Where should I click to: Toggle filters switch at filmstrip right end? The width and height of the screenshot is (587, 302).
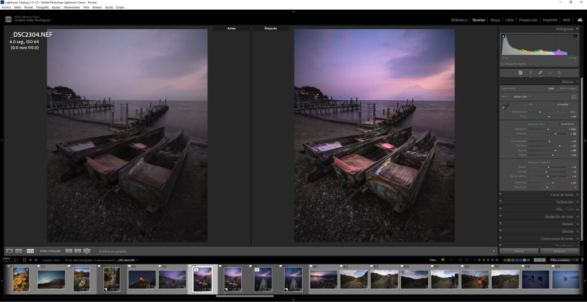click(x=582, y=260)
